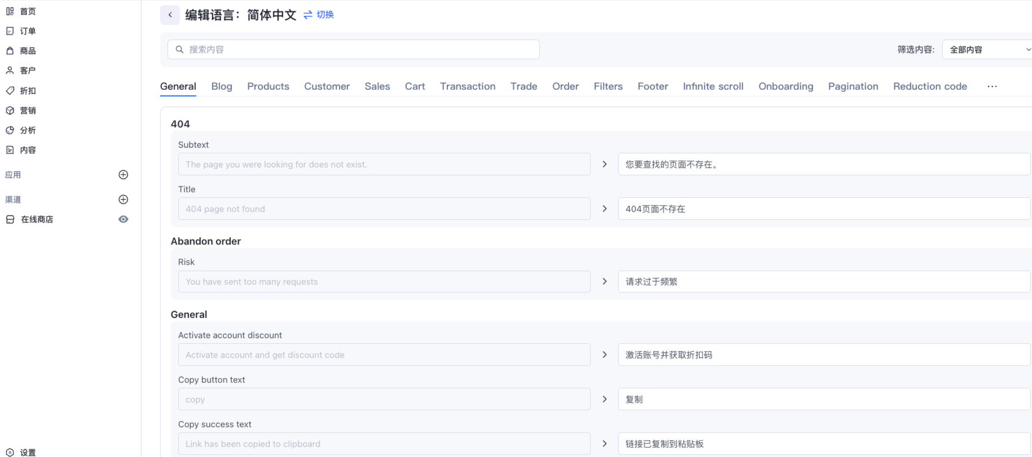Go to 商品 products in the sidebar
Screen dimensions: 1032x457
[27, 51]
